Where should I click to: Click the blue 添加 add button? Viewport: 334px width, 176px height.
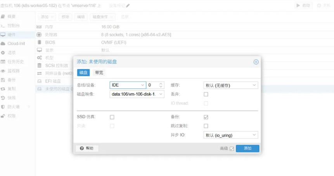click(x=247, y=149)
